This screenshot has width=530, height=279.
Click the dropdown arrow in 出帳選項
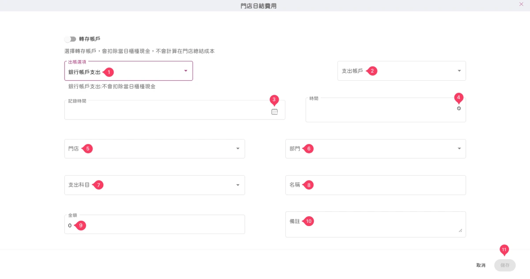coord(185,71)
